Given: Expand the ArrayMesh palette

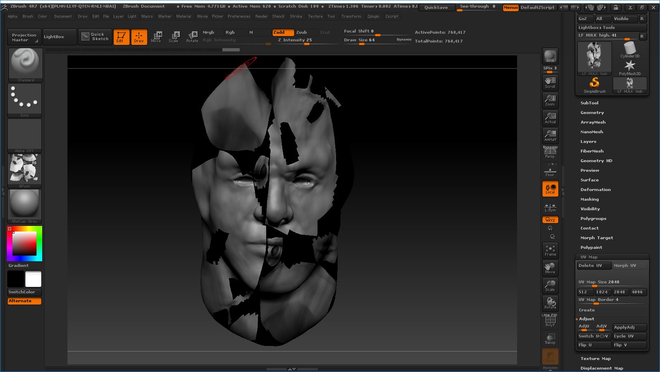Looking at the screenshot, I should click(593, 122).
